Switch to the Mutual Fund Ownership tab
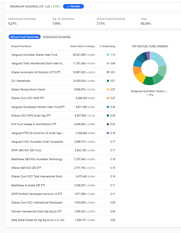Viewport: 181px width, 233px height. coord(24,37)
